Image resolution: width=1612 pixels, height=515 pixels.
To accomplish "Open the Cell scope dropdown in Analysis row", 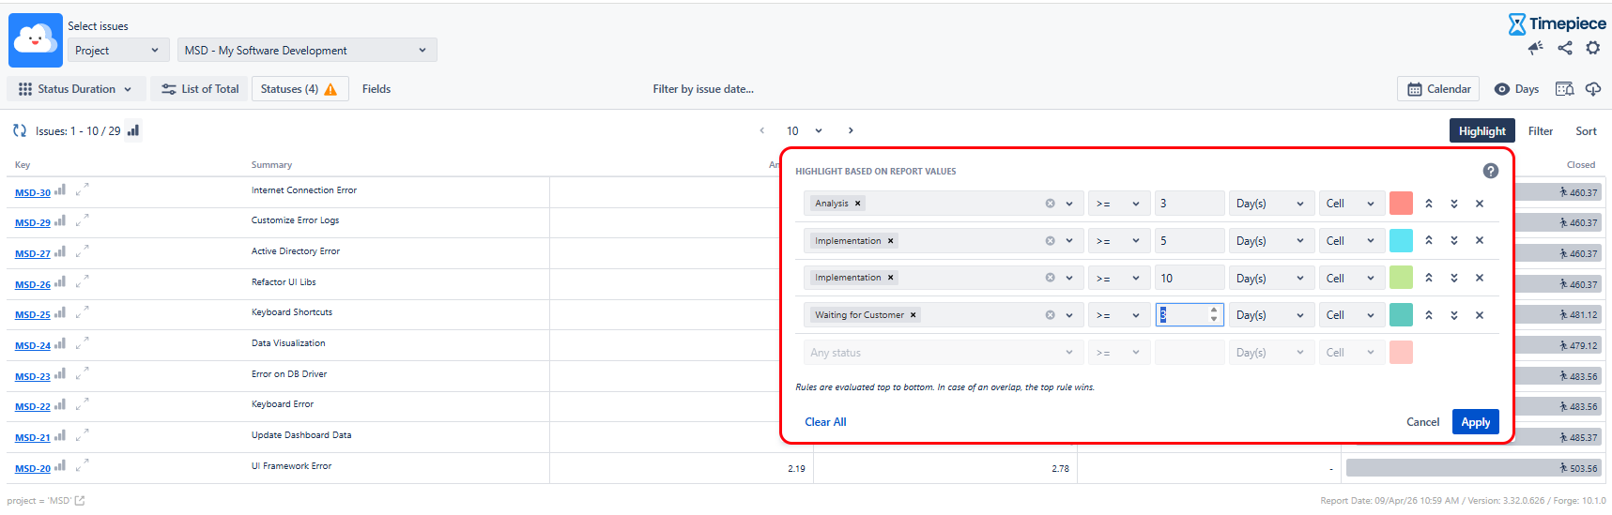I will point(1350,204).
